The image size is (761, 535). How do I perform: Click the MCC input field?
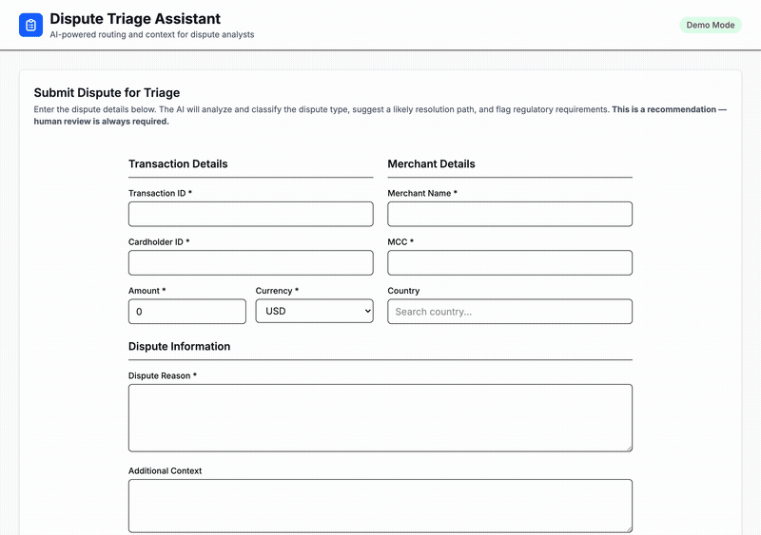(510, 262)
